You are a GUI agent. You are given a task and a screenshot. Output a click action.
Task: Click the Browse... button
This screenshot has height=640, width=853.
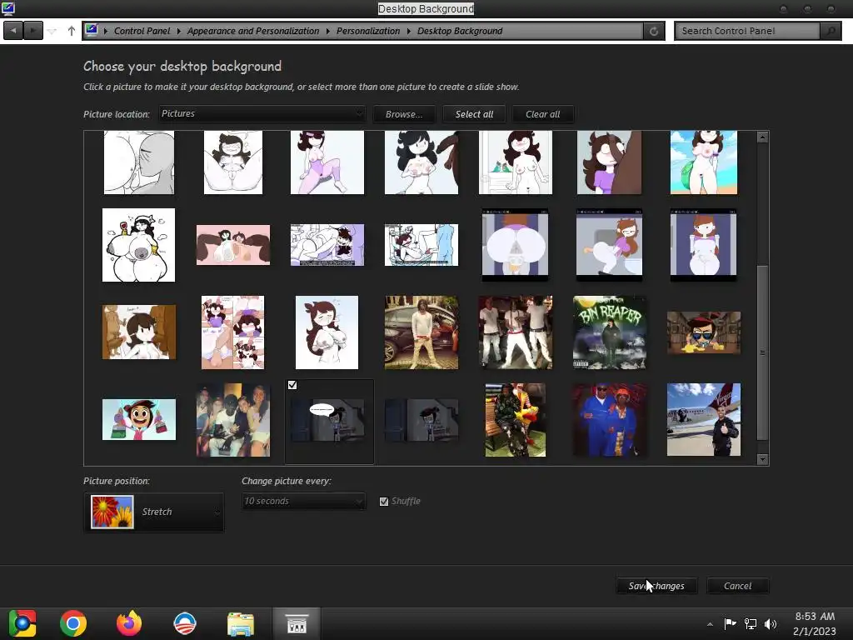click(x=404, y=114)
